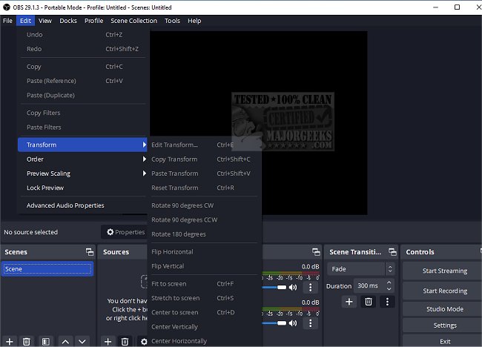Open the Profile menu

(x=93, y=21)
